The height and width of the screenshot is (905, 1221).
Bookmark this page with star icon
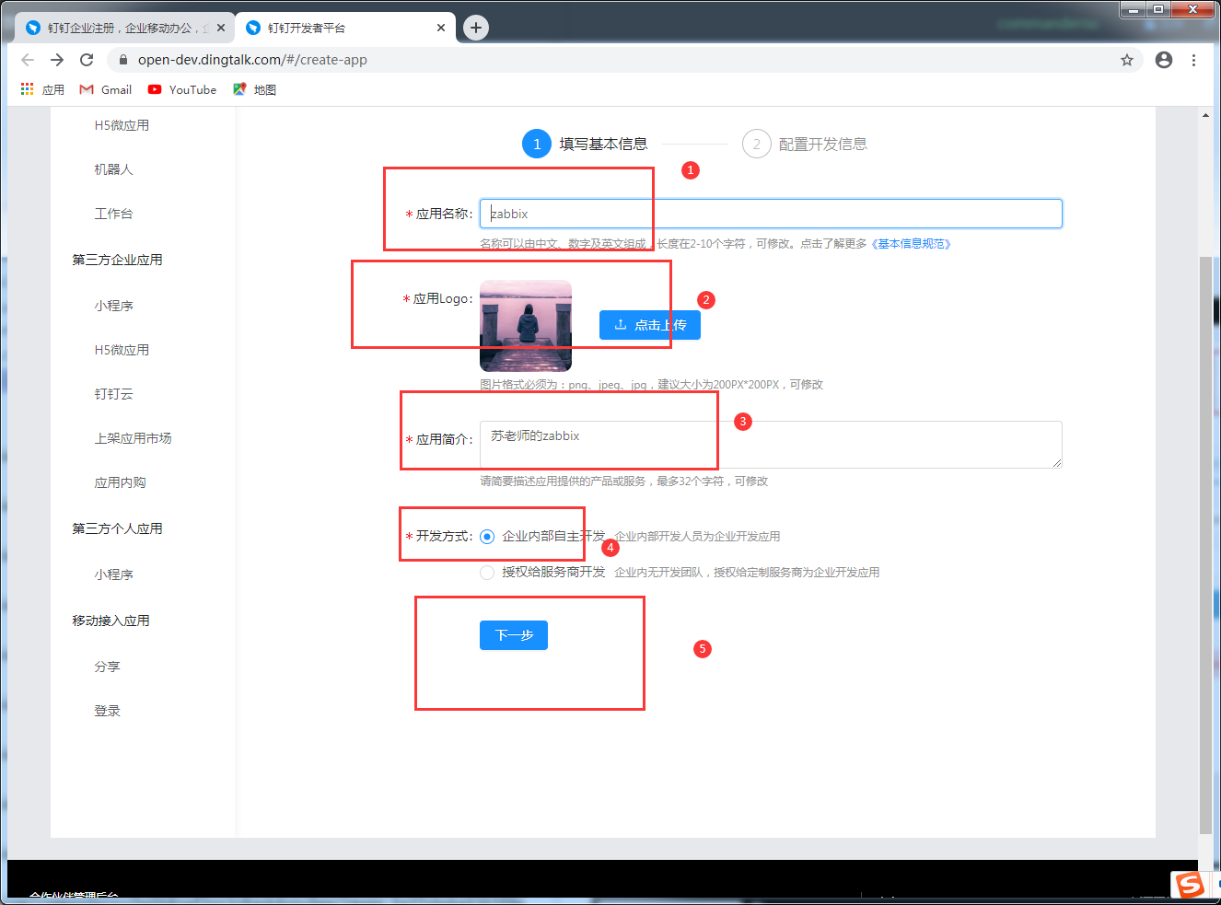(x=1126, y=60)
